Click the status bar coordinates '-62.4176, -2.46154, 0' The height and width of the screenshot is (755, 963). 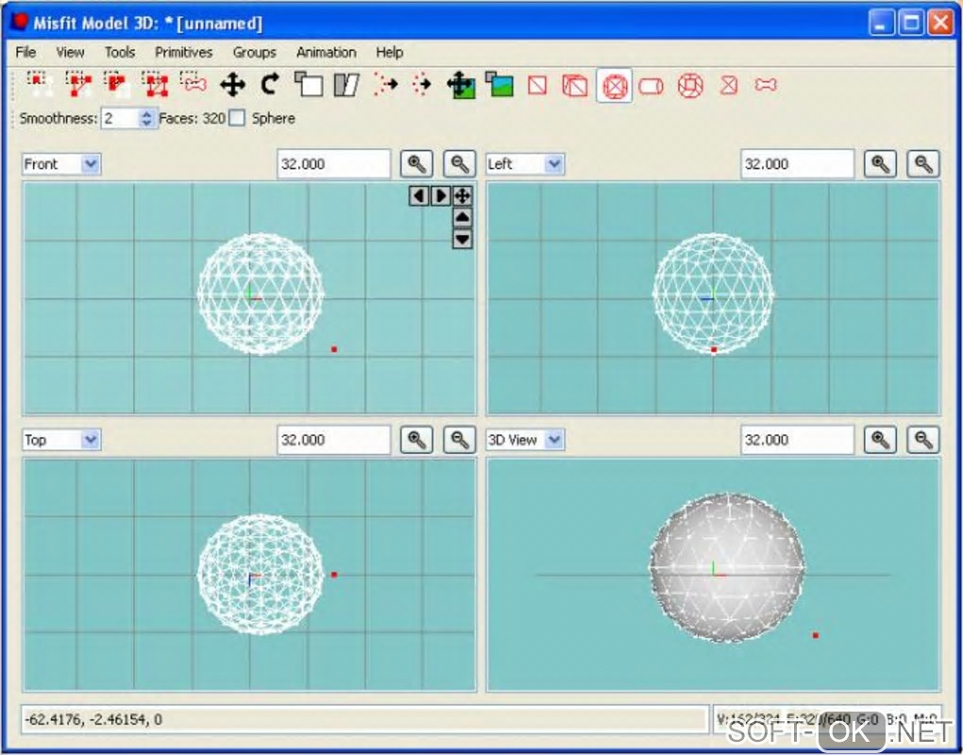(x=93, y=719)
